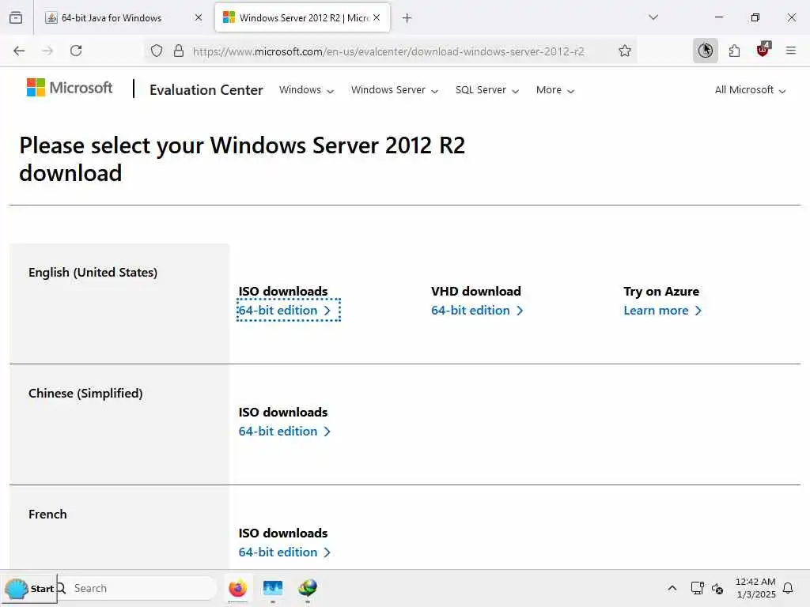This screenshot has height=607, width=810.
Task: Click the taskbar Search box
Action: (x=137, y=588)
